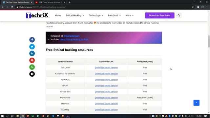Go forward in browser history
This screenshot has height=118, width=210.
[x=7, y=7]
